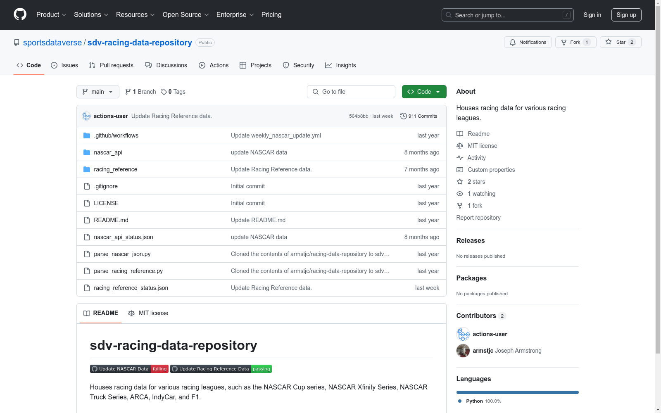The image size is (661, 413).
Task: Open the Solutions dropdown menu
Action: (91, 15)
